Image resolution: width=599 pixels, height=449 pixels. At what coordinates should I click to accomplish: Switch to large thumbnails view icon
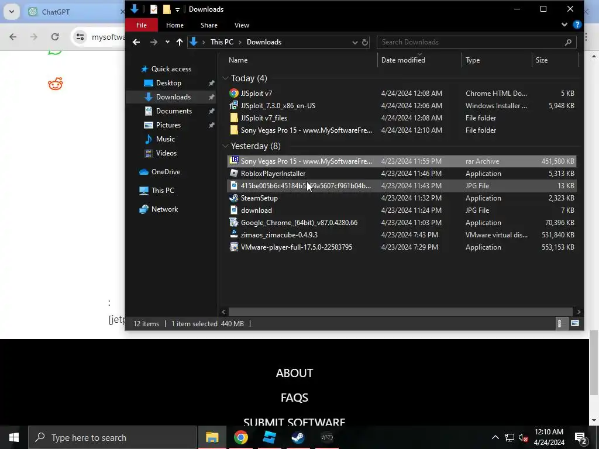[x=575, y=323]
